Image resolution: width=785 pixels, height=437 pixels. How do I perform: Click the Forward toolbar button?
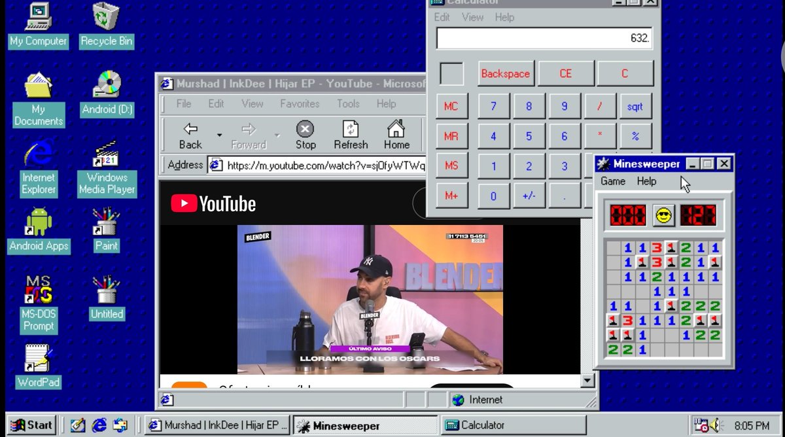249,135
